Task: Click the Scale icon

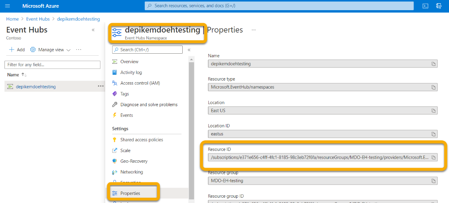Action: [x=115, y=151]
